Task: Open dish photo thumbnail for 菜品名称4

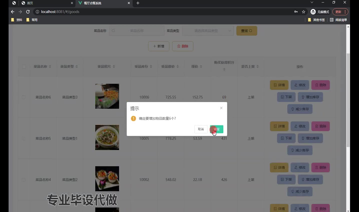Action: tap(107, 179)
